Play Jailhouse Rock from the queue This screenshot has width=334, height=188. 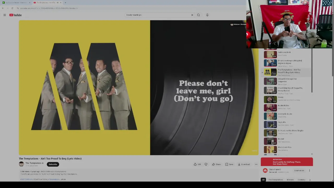(287, 54)
